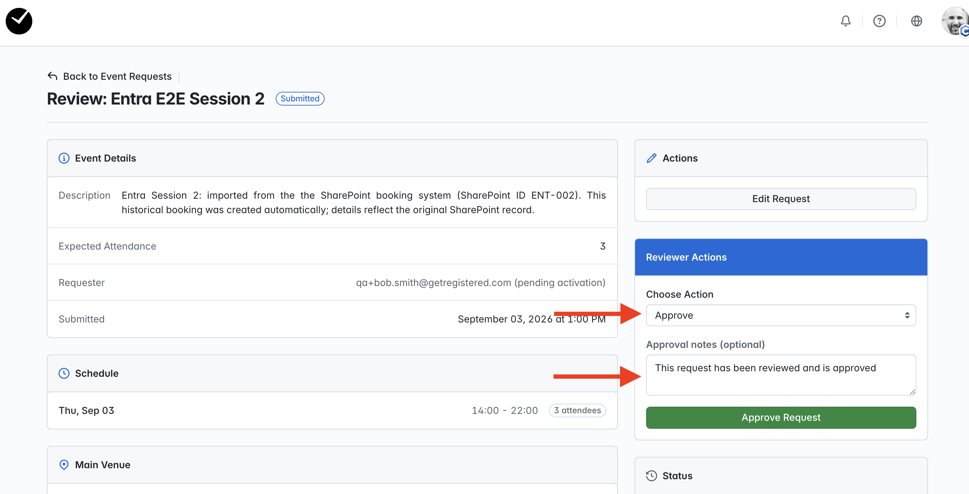Click the 3 attendees badge
The image size is (969, 494).
click(577, 410)
